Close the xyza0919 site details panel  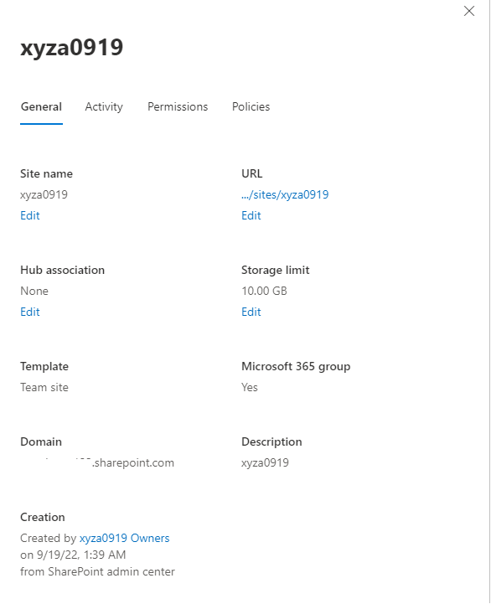468,11
